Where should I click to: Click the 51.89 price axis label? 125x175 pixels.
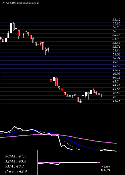pyautogui.click(x=116, y=50)
